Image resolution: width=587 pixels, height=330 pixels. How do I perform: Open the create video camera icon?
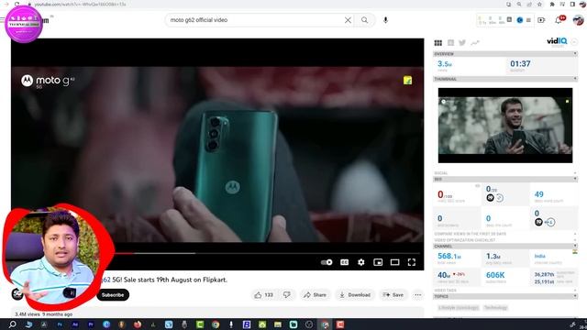(541, 20)
